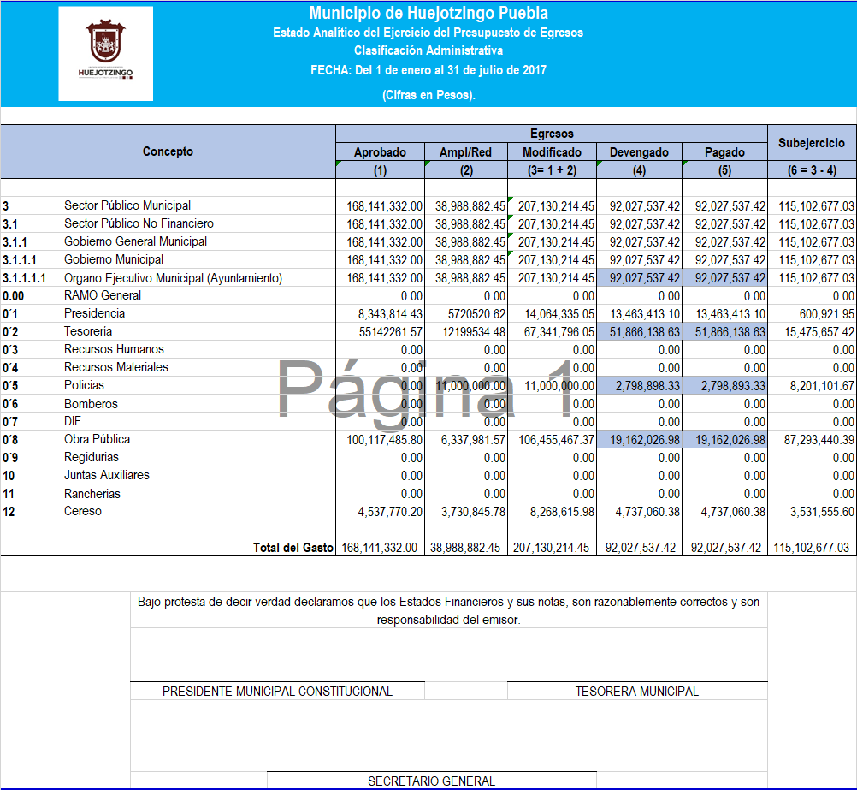Select the 'Rancherias' row label
The image size is (857, 790).
point(92,494)
